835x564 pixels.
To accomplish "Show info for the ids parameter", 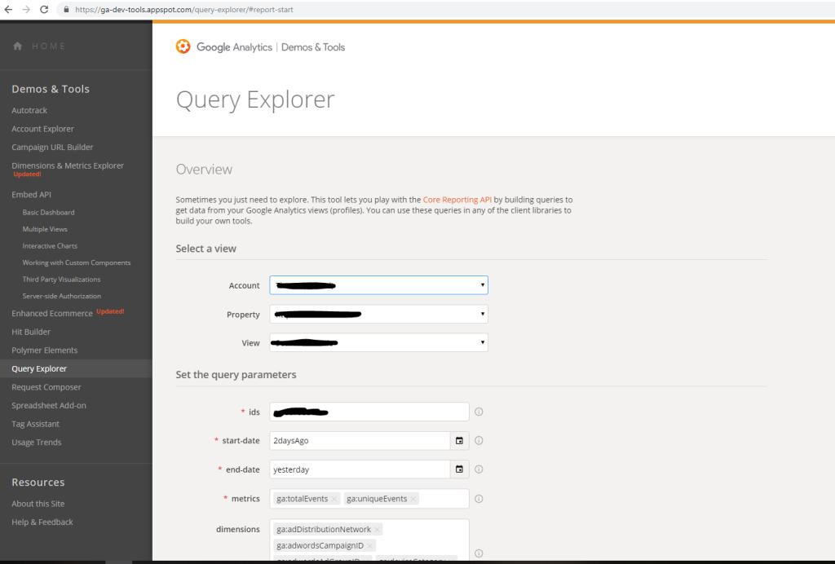I will pyautogui.click(x=479, y=412).
